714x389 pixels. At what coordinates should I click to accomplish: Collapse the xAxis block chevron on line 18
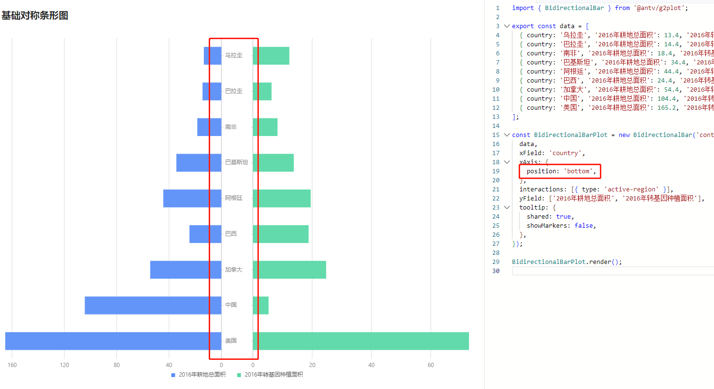[x=506, y=161]
